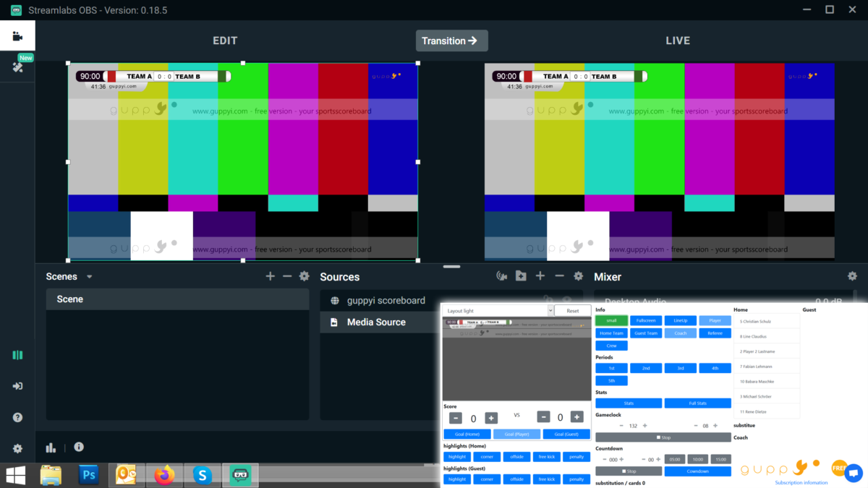The height and width of the screenshot is (488, 868).
Task: Expand the Scenes dropdown chevron
Action: click(x=89, y=276)
